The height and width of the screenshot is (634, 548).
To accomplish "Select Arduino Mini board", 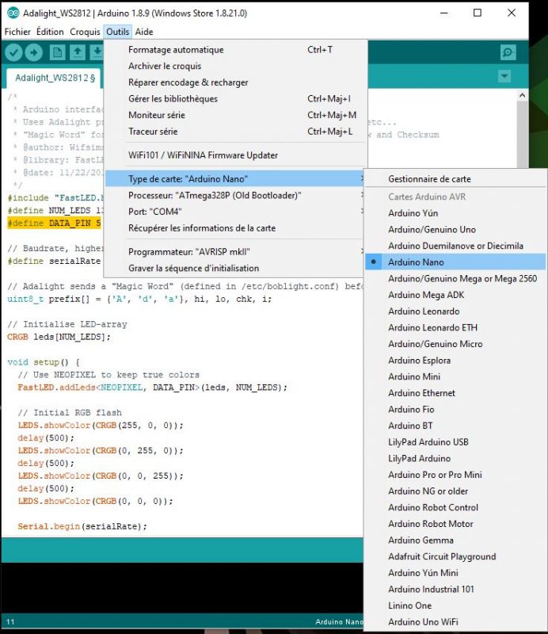I will [x=455, y=376].
